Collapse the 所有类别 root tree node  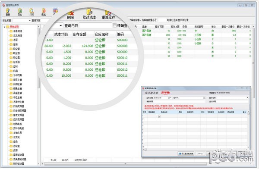coord(5,27)
